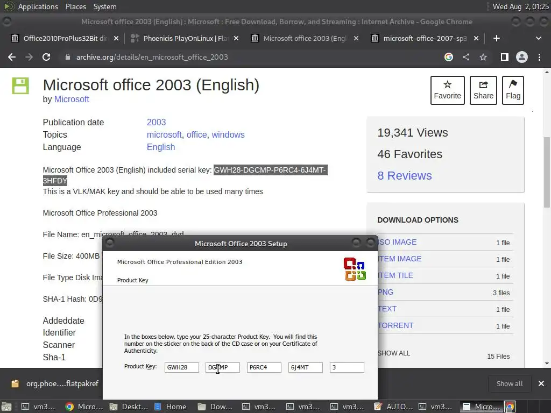Open the English language link

pyautogui.click(x=161, y=147)
